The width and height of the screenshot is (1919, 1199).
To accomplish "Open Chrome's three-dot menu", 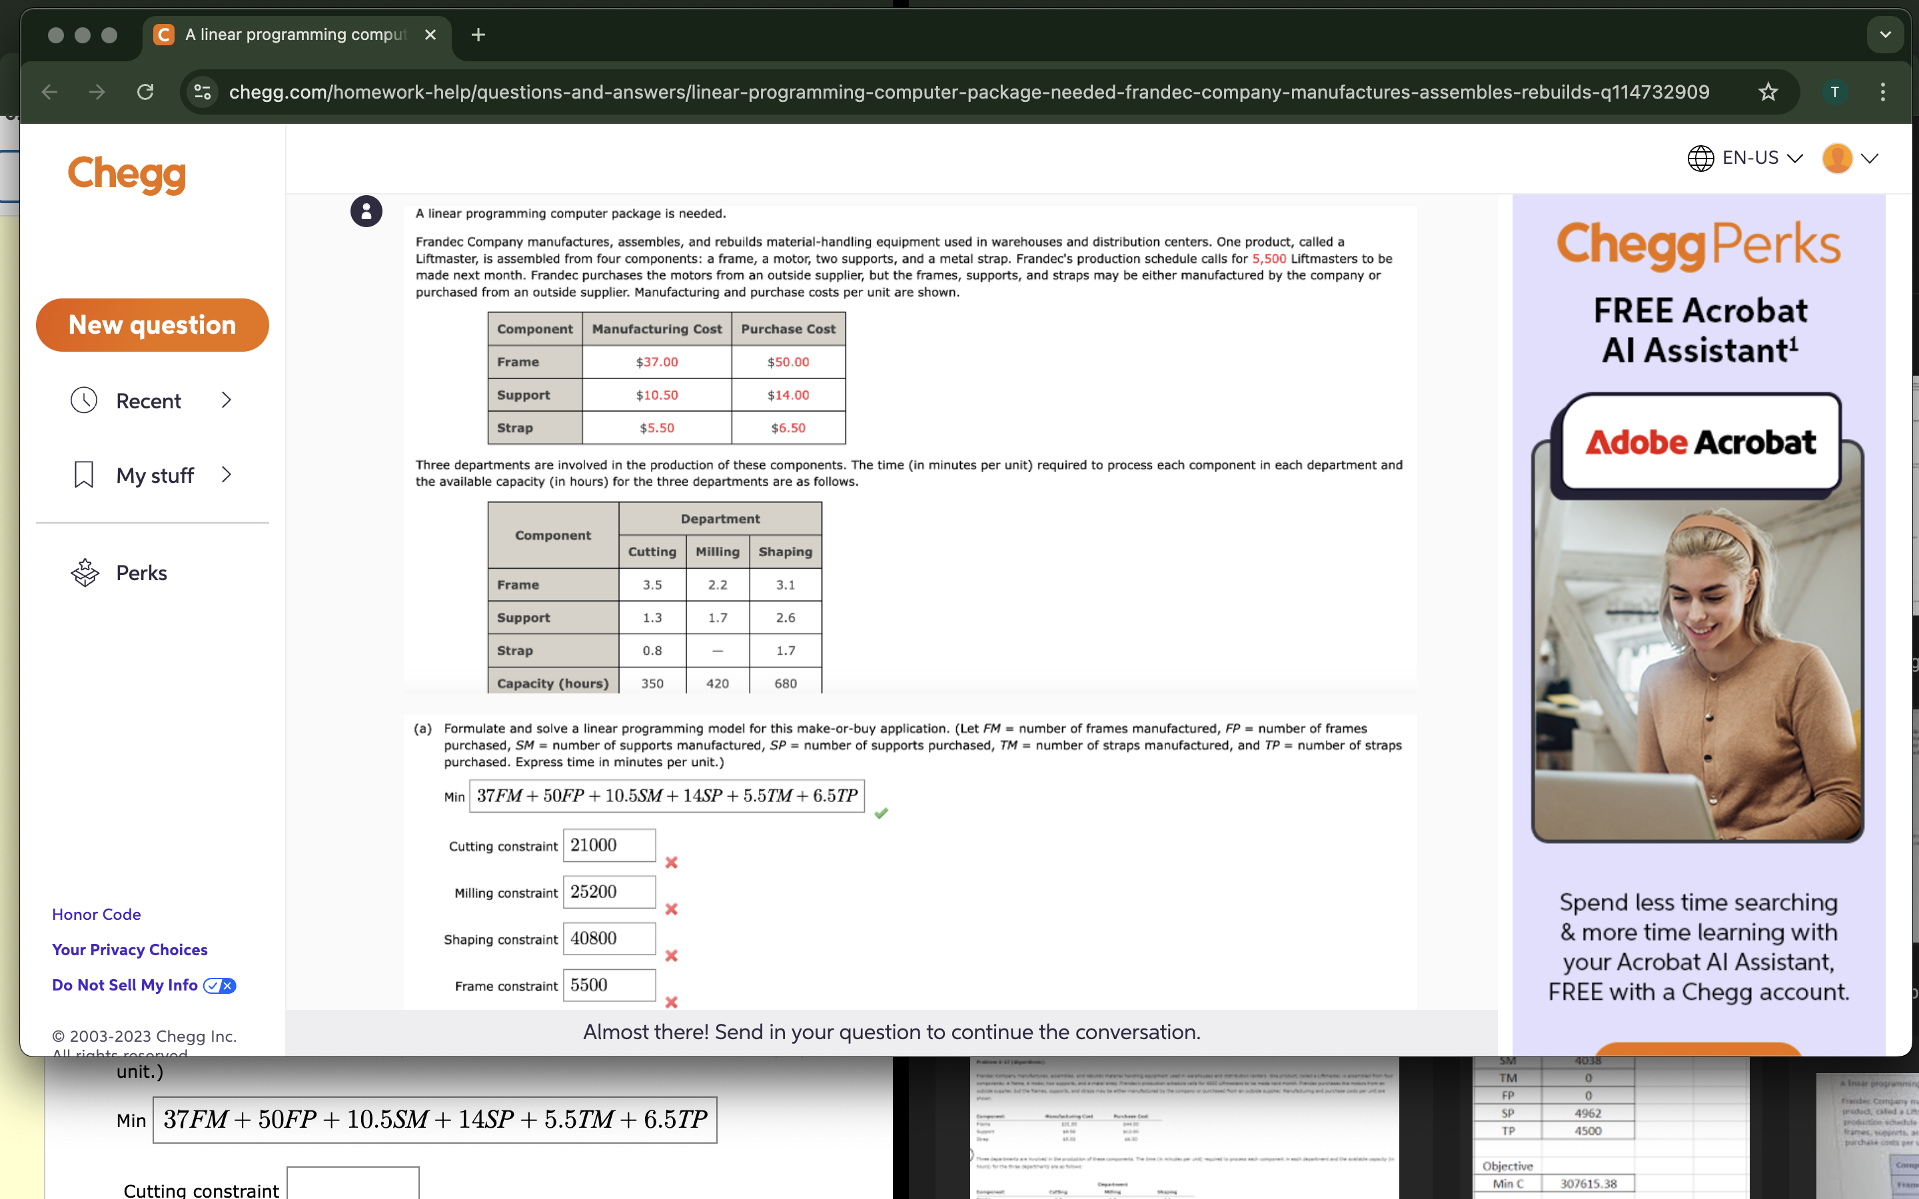I will coord(1883,91).
